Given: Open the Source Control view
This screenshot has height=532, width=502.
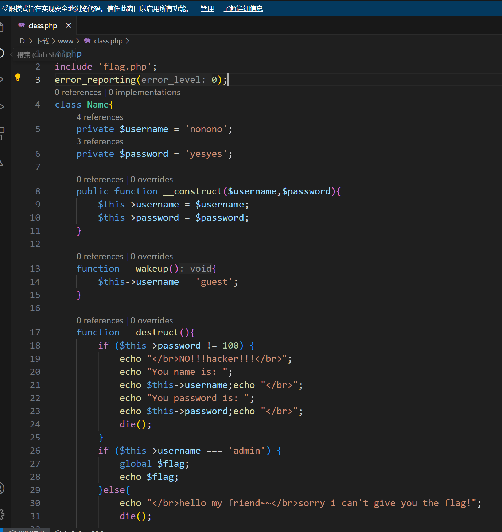Looking at the screenshot, I should pyautogui.click(x=1, y=79).
